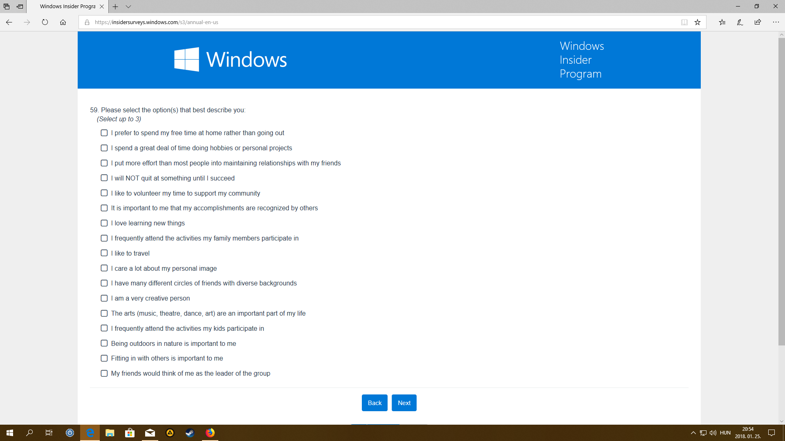Check 'many different circles of friends' option
The width and height of the screenshot is (785, 441).
[104, 283]
